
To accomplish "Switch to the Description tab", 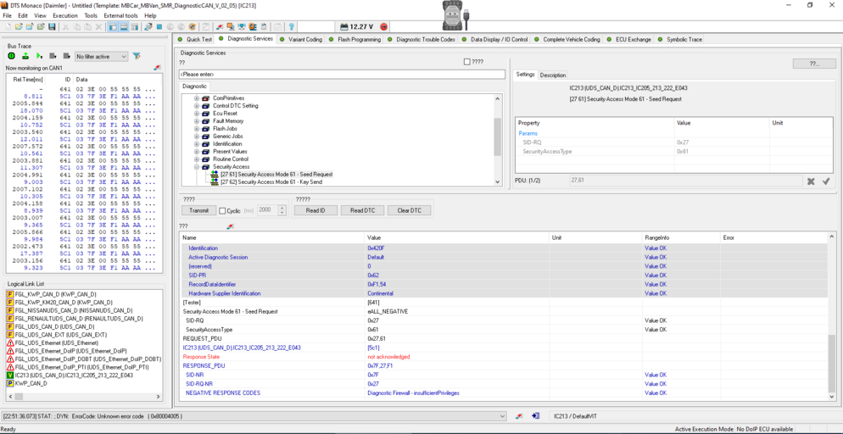I will (x=553, y=75).
